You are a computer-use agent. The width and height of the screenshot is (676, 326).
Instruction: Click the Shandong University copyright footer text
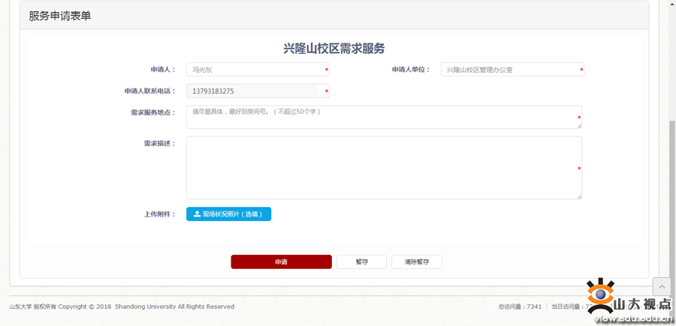[122, 307]
